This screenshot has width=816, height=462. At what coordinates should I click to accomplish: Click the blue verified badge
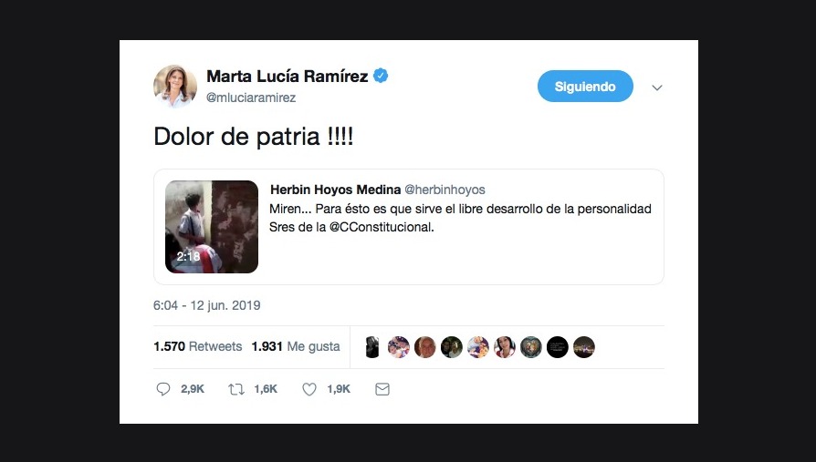[381, 76]
